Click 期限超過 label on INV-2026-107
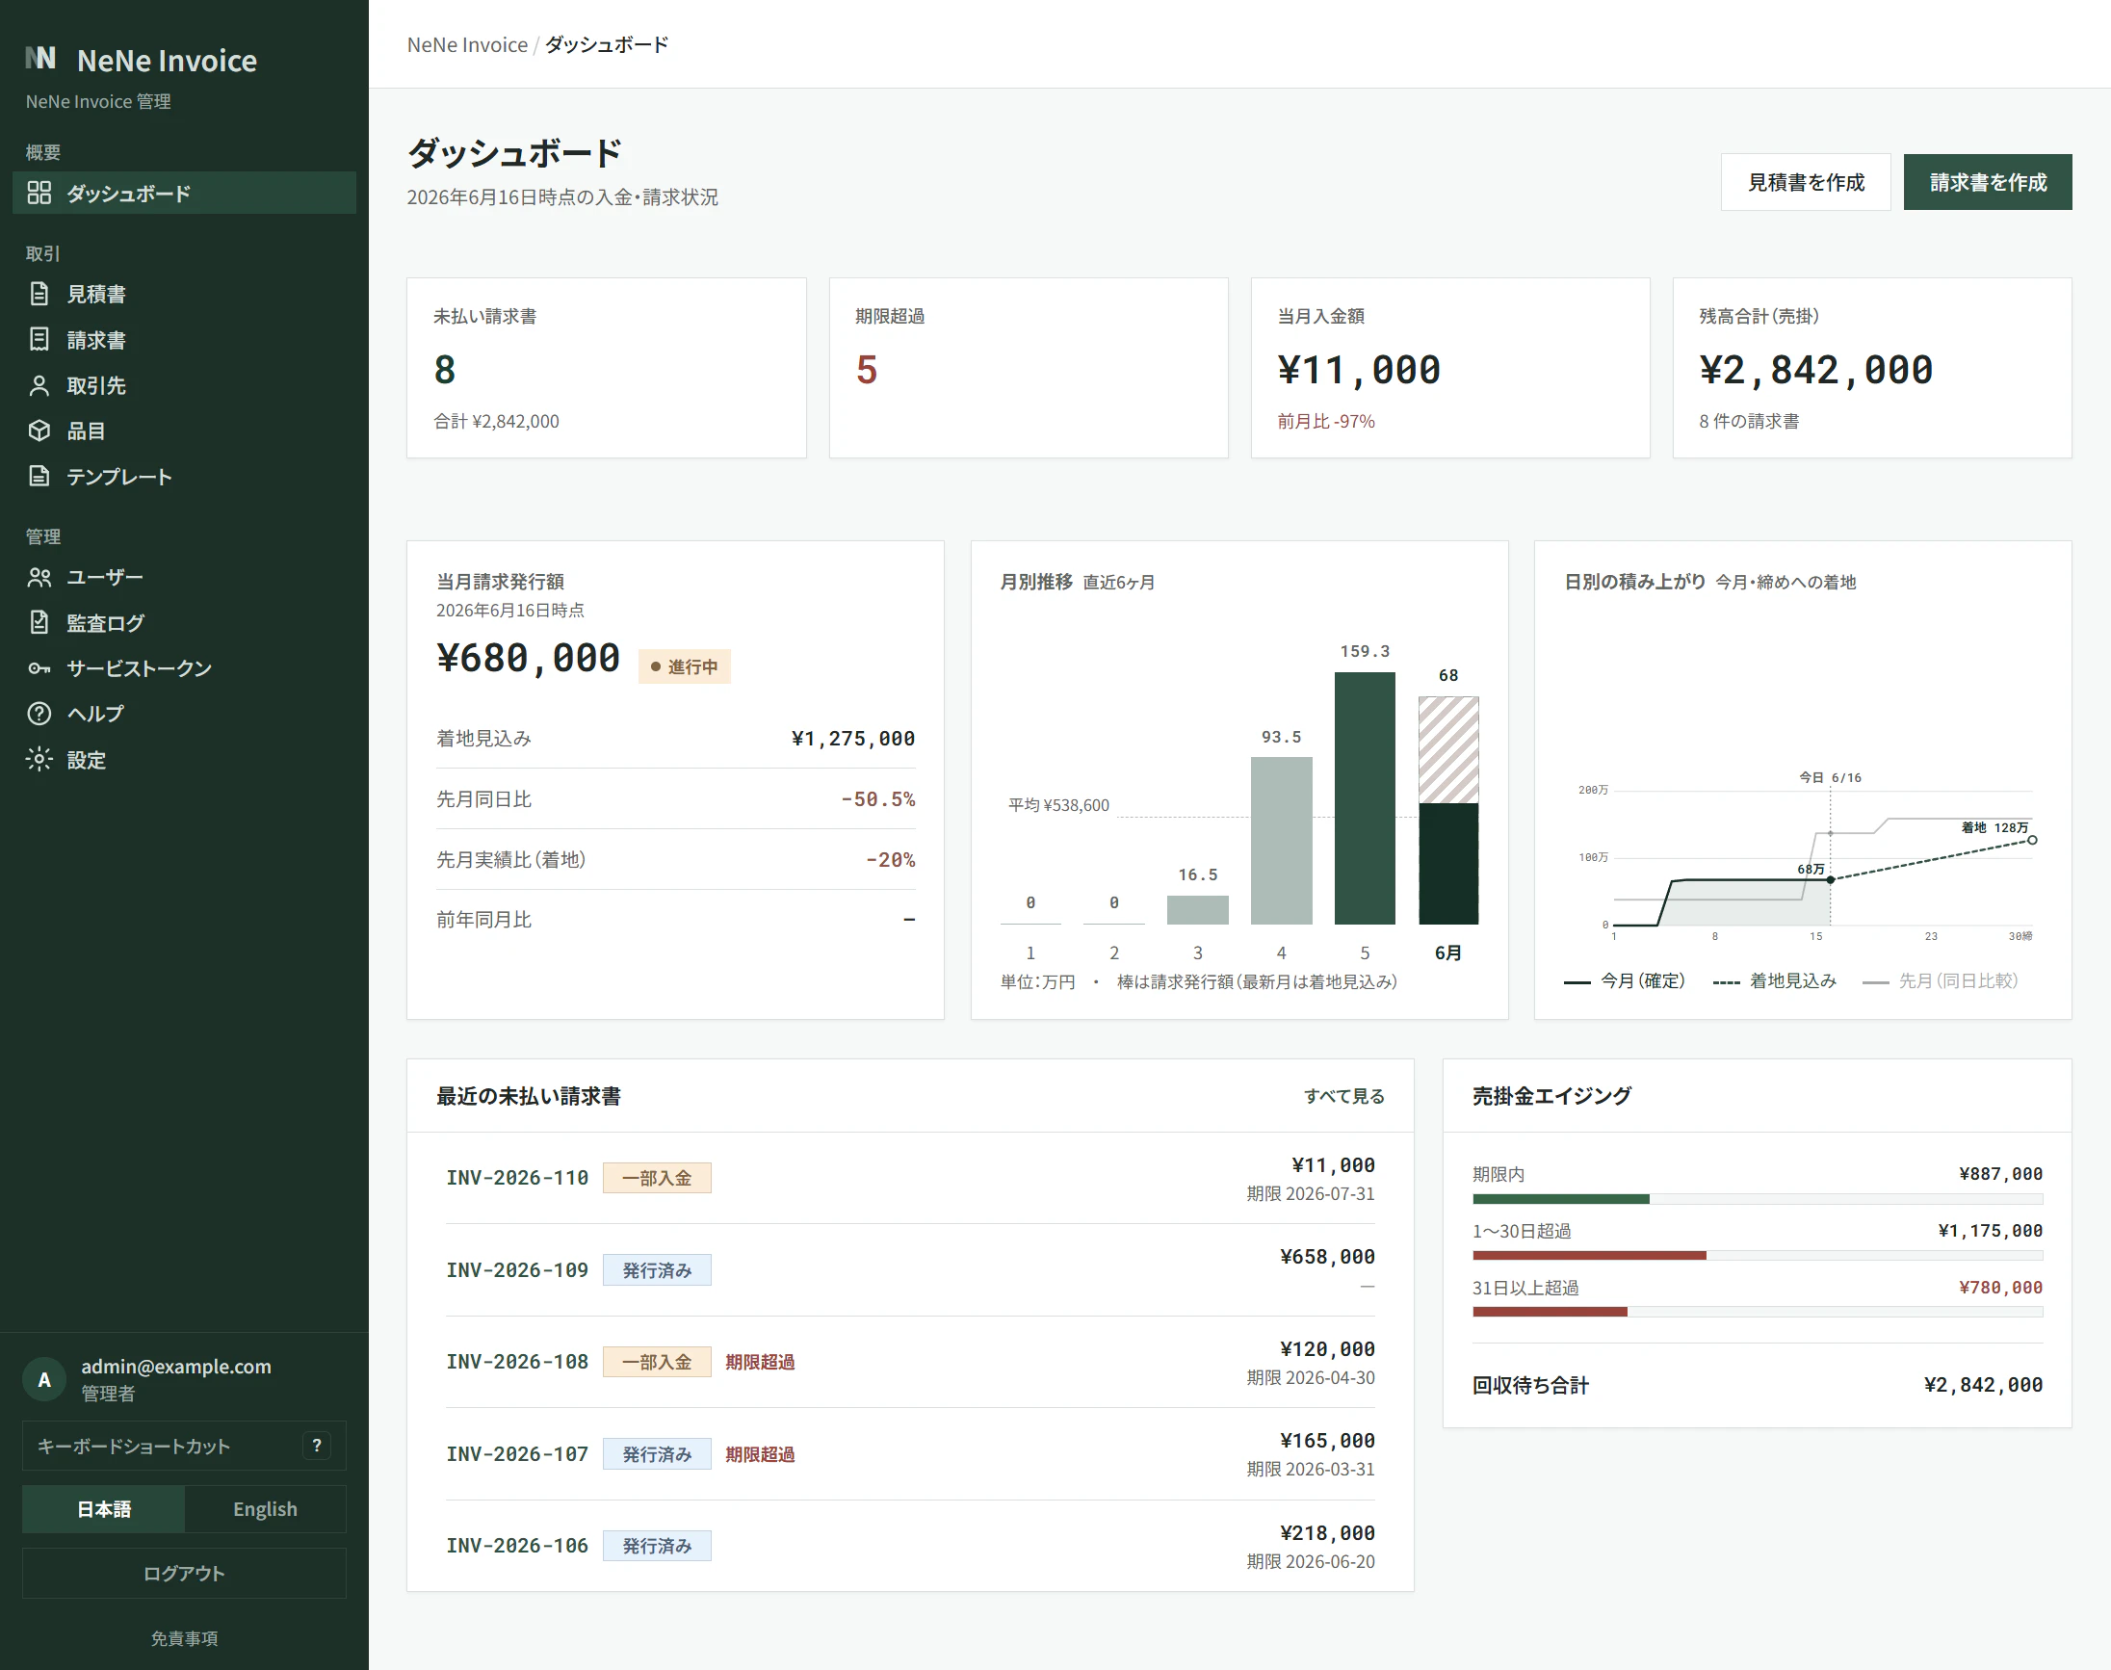Screen dimensions: 2111x1670 point(760,1454)
